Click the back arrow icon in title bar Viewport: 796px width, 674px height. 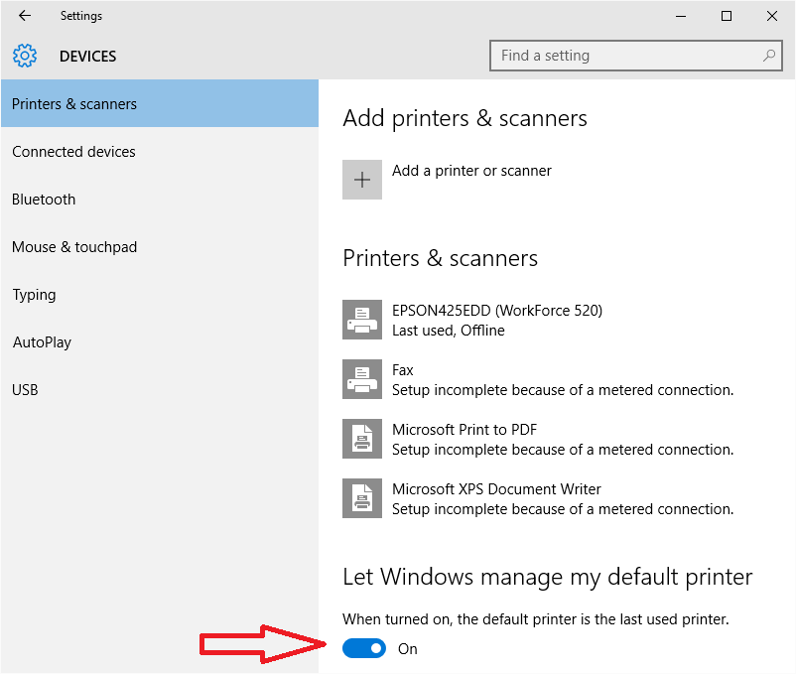click(x=25, y=16)
